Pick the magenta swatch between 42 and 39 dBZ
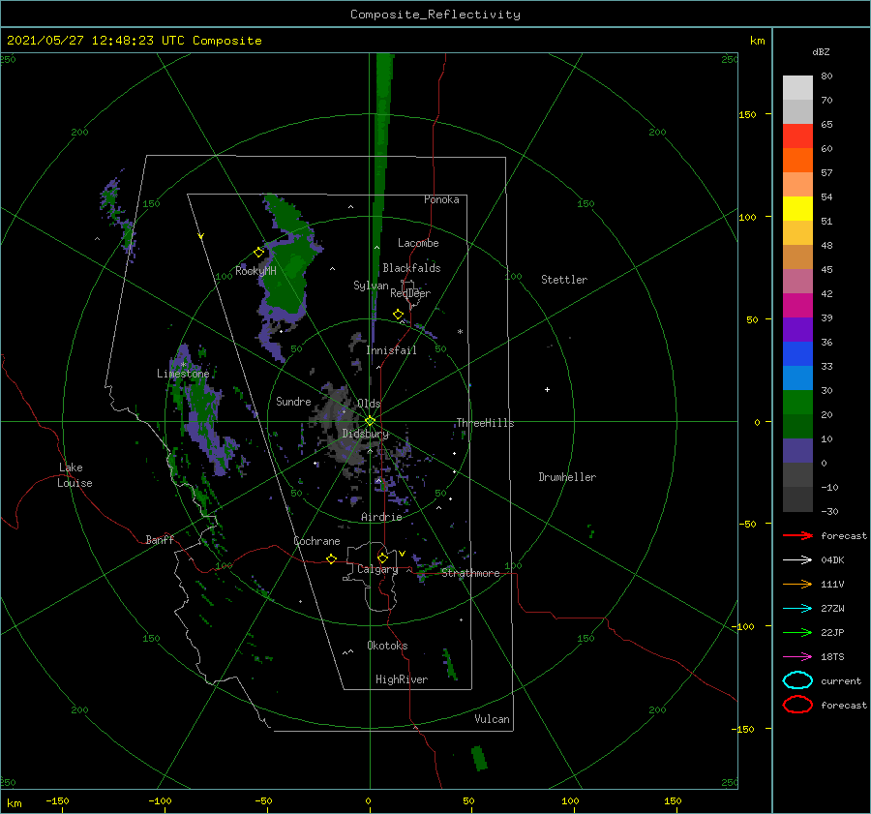Screen dimensions: 871x814 pyautogui.click(x=797, y=306)
